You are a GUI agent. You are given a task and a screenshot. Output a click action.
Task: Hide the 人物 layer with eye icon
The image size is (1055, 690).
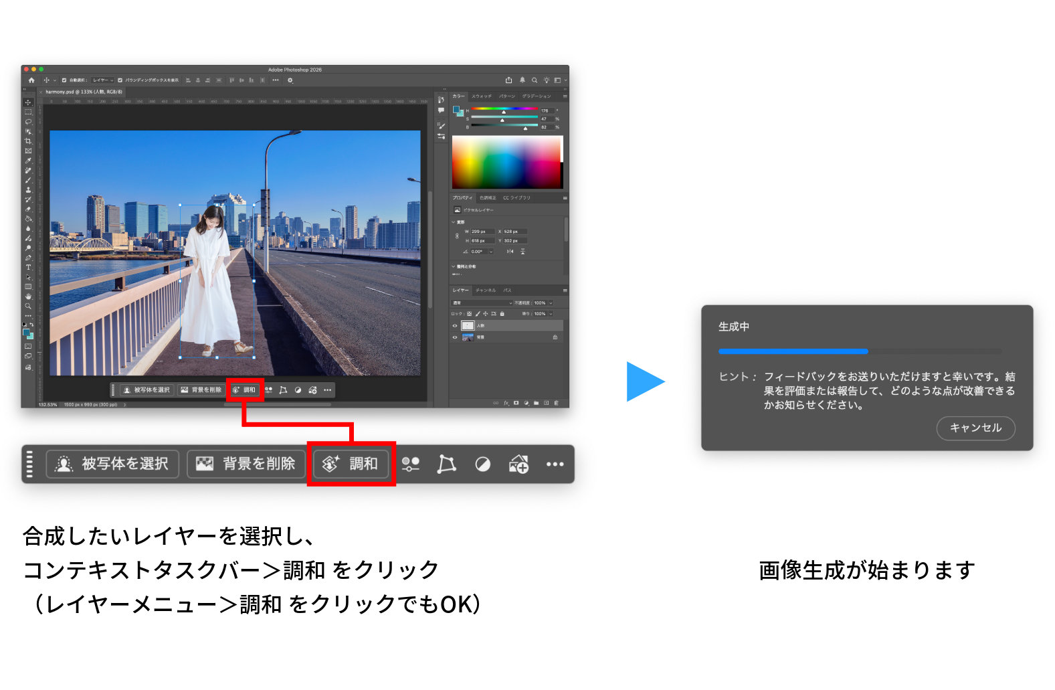click(x=455, y=326)
